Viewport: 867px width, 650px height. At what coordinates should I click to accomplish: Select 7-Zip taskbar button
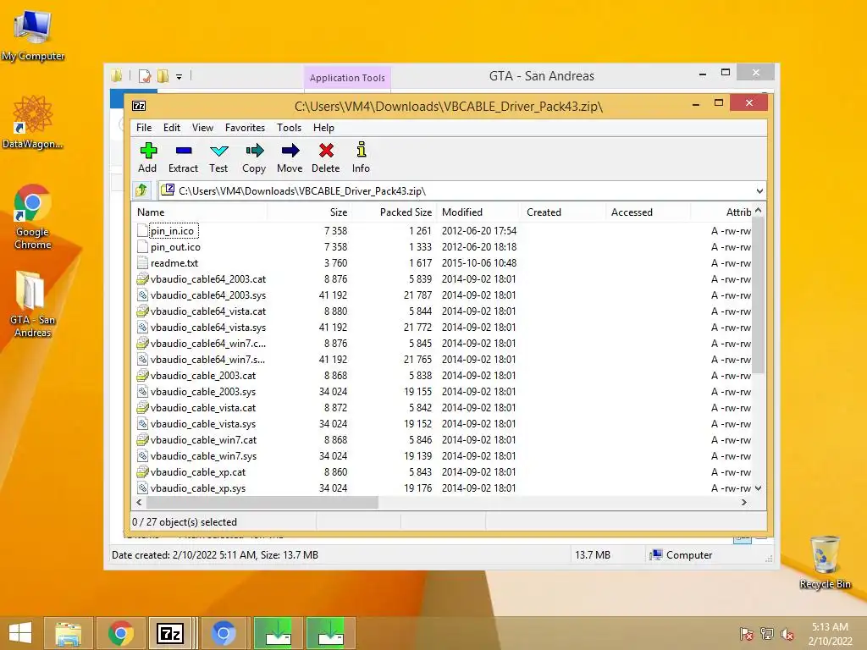tap(170, 633)
